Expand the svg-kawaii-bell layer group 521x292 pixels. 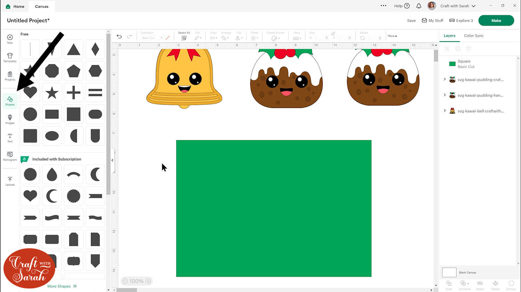click(x=445, y=111)
